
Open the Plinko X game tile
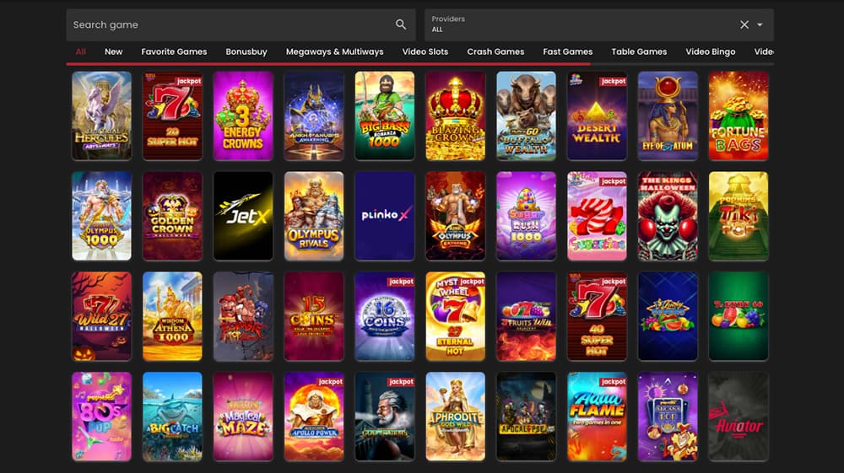pos(385,216)
